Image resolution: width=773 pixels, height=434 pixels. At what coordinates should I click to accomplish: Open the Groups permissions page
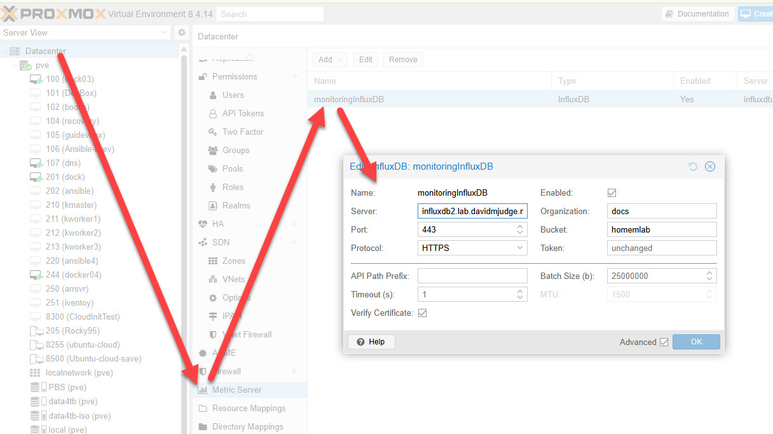coord(235,150)
